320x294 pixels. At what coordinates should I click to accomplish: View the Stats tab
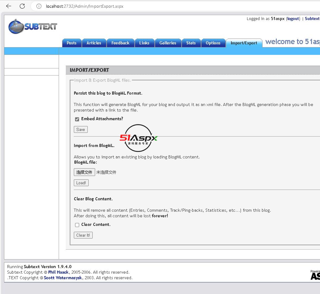[x=191, y=43]
